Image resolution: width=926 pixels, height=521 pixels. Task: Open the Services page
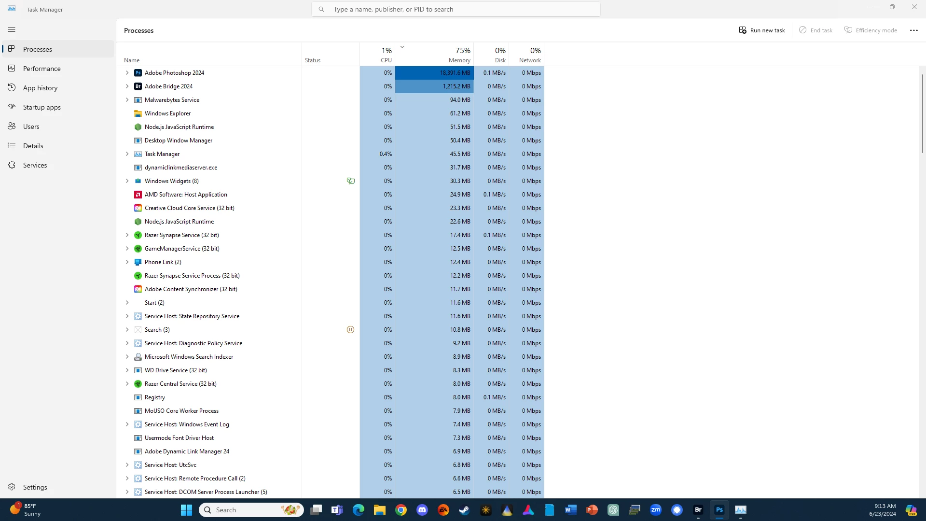point(58,165)
